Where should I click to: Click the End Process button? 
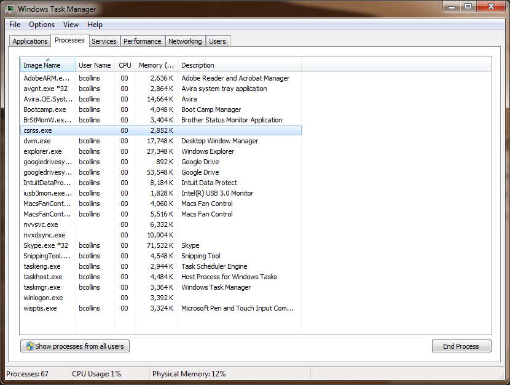pos(461,346)
